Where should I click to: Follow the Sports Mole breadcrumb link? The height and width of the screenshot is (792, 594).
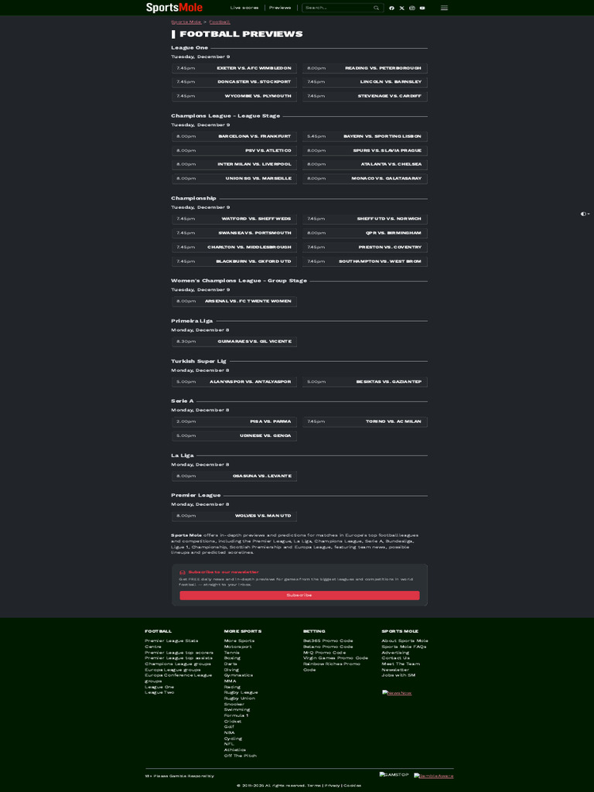click(x=186, y=22)
